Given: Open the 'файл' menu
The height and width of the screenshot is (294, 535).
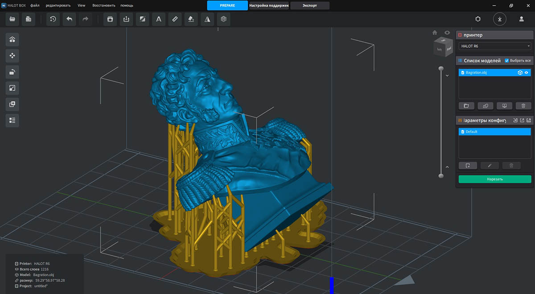Looking at the screenshot, I should tap(35, 5).
